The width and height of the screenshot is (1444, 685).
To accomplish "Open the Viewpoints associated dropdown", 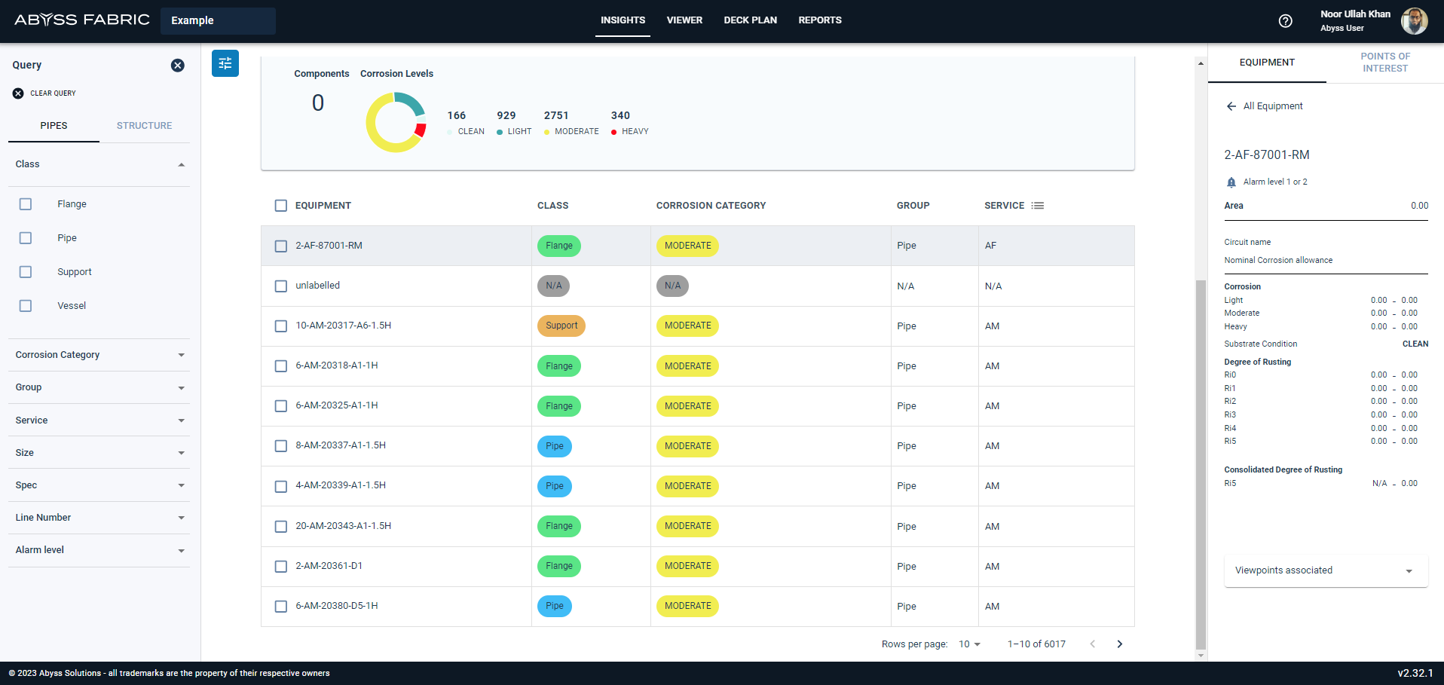I will click(1326, 570).
